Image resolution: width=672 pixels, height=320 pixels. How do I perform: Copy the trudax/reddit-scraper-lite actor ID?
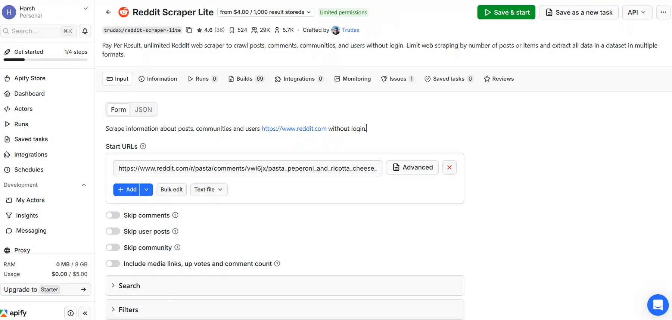pos(189,30)
